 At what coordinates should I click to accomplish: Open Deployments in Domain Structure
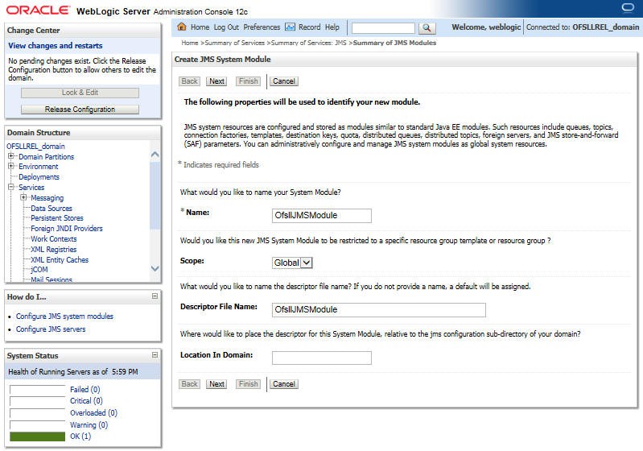(39, 177)
